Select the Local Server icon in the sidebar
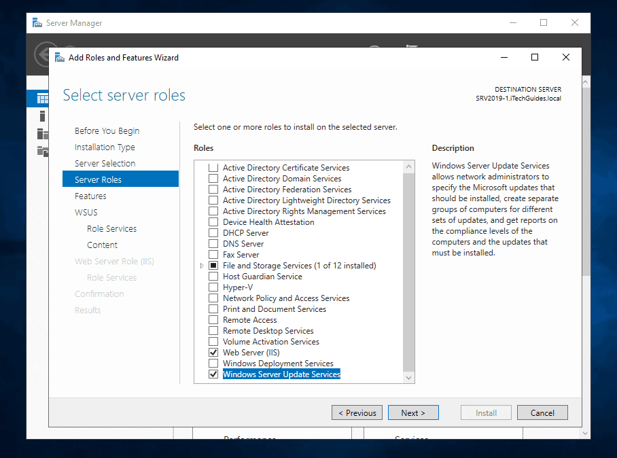This screenshot has height=458, width=617. tap(42, 116)
